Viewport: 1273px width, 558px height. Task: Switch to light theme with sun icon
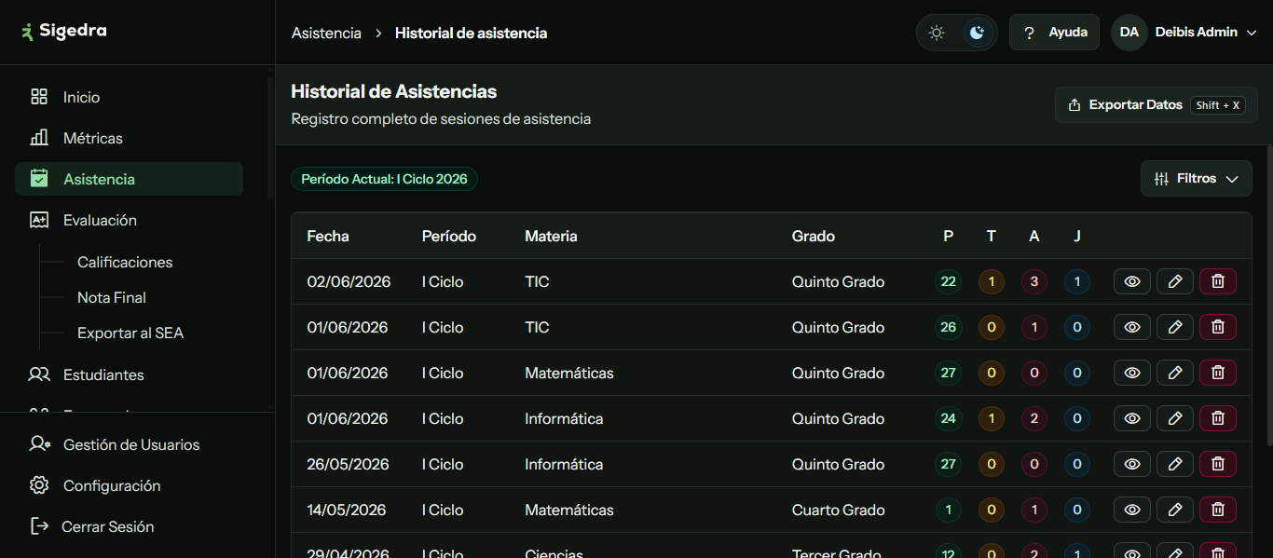[x=937, y=33]
